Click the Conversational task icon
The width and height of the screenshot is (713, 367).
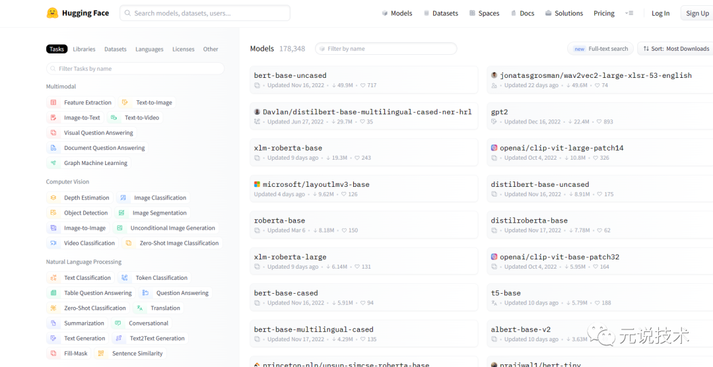pos(118,323)
